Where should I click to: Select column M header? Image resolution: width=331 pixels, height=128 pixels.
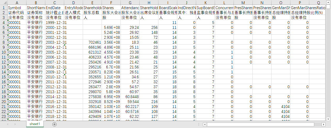coord(243,3)
